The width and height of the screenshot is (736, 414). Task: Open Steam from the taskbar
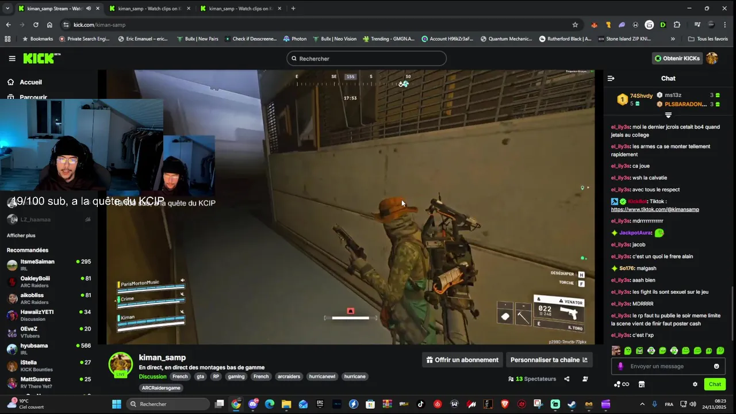click(572, 404)
